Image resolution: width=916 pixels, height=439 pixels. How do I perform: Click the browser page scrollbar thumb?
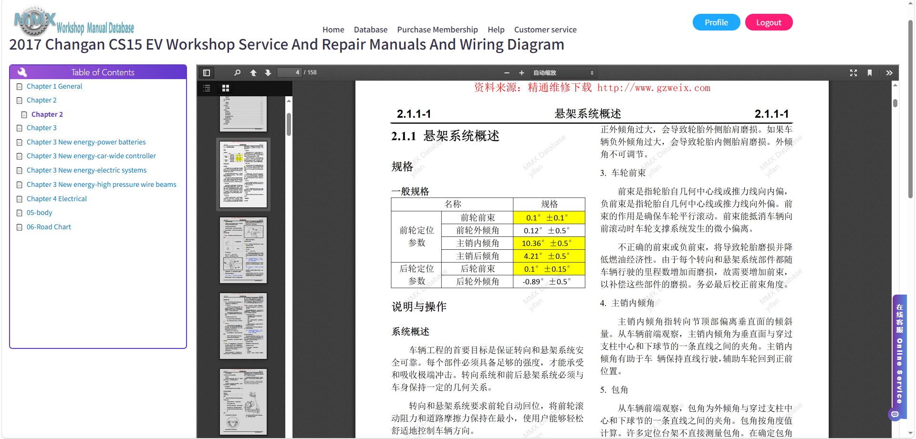(x=910, y=109)
